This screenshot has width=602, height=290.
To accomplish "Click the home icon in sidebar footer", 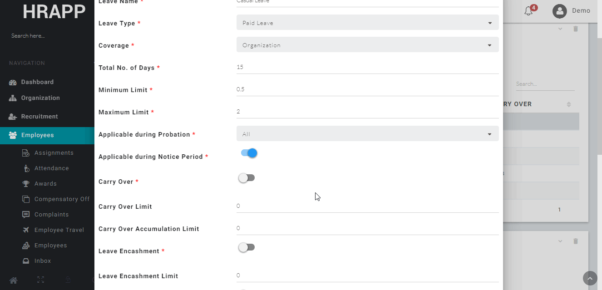I will pos(14,280).
